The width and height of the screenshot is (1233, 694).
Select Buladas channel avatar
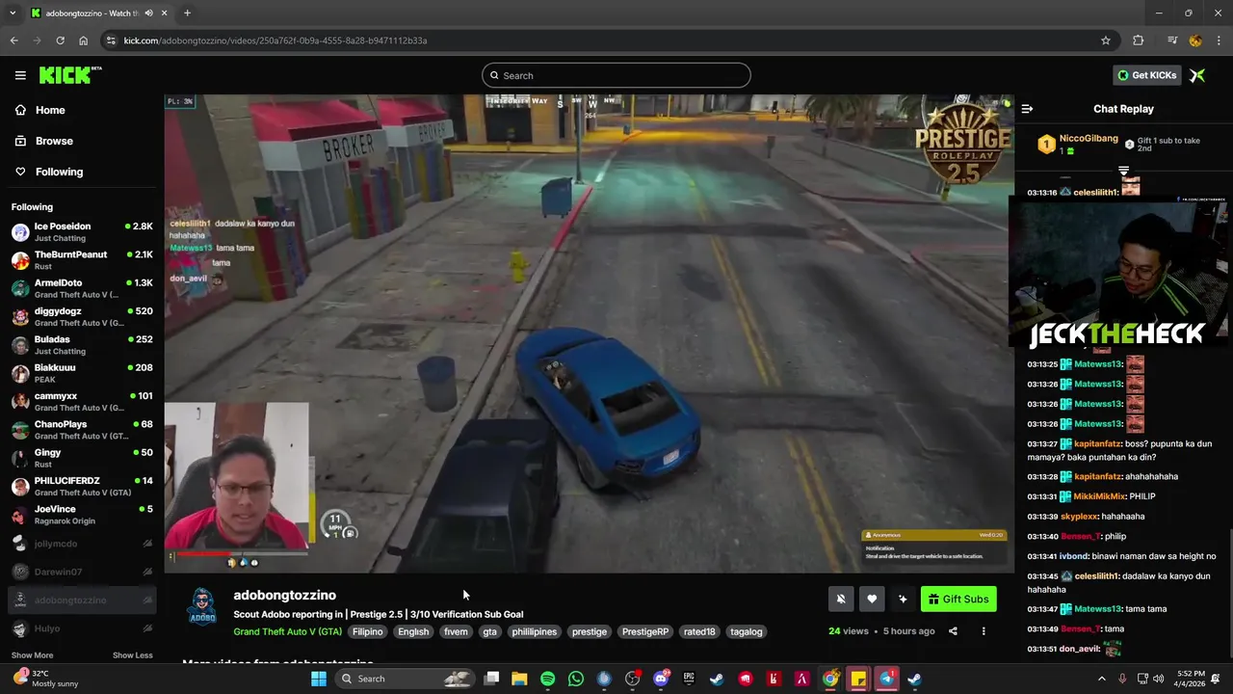20,345
